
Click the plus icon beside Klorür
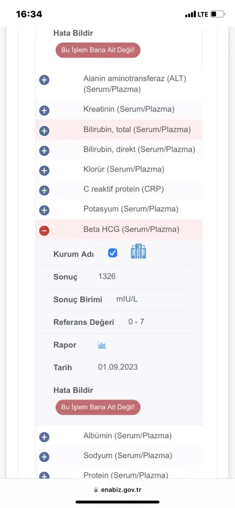click(44, 171)
